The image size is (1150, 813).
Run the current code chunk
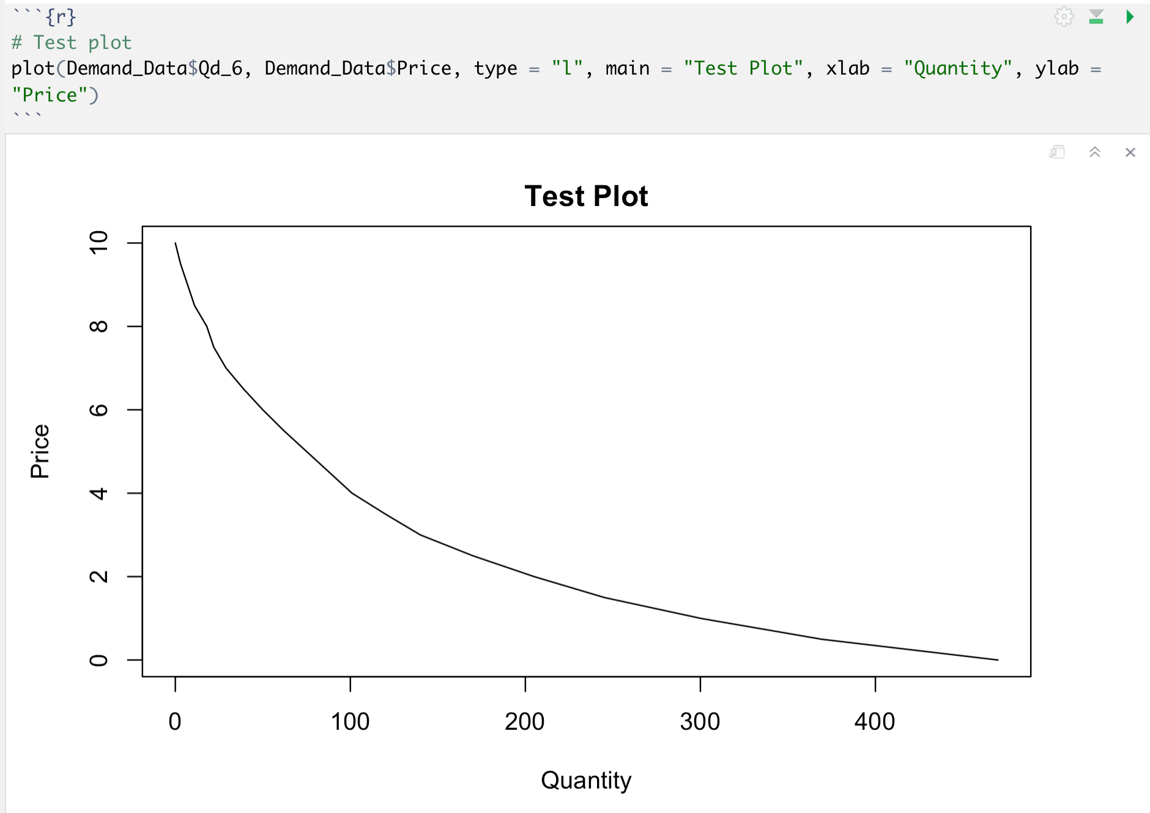click(x=1129, y=17)
